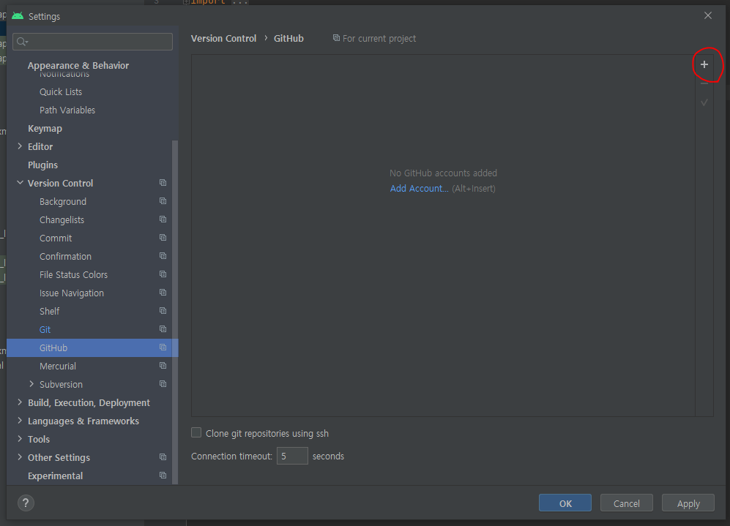The width and height of the screenshot is (730, 526).
Task: Open the Keymap settings page
Action: tap(45, 128)
